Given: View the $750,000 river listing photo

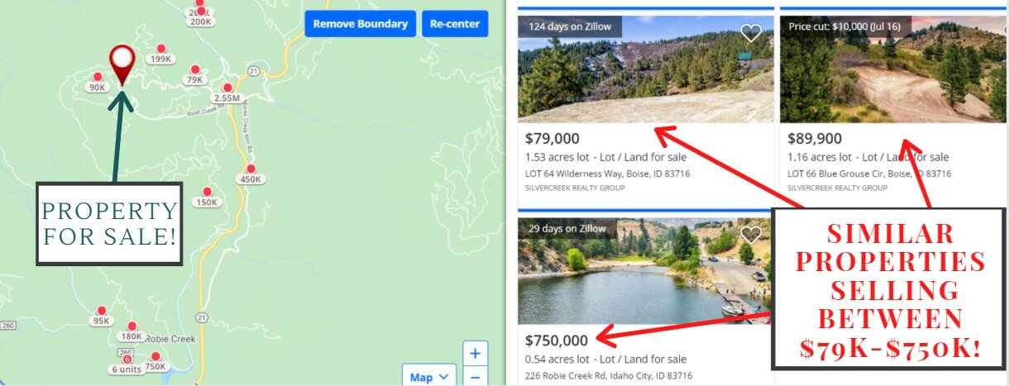Looking at the screenshot, I should tap(646, 271).
